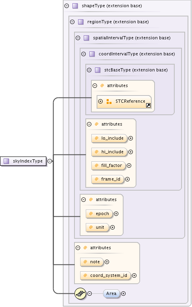Click the @ icon of fill_factor
Viewport: 192px width, 307px height.
pos(97,166)
